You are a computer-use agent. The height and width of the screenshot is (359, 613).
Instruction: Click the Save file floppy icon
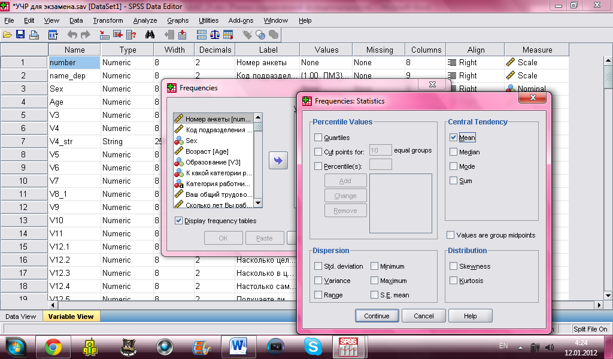pyautogui.click(x=20, y=35)
